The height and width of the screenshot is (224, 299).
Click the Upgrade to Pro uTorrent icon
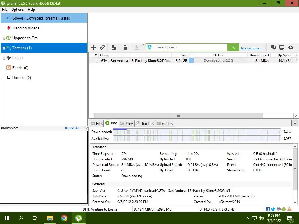(8, 38)
